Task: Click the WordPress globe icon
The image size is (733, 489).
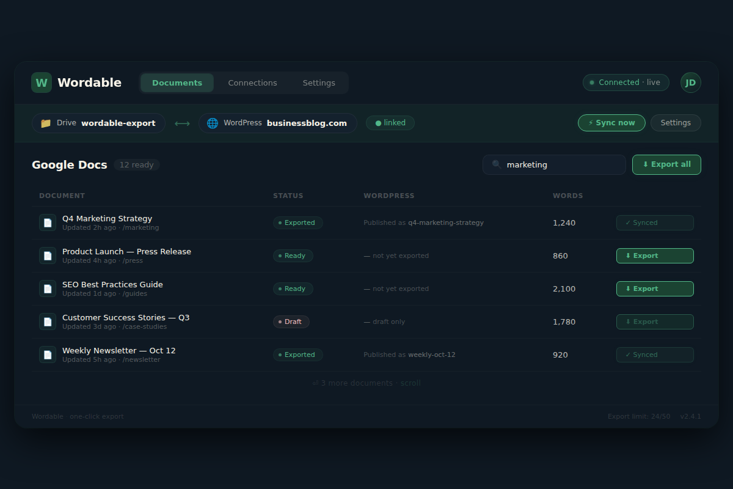Action: click(x=213, y=123)
